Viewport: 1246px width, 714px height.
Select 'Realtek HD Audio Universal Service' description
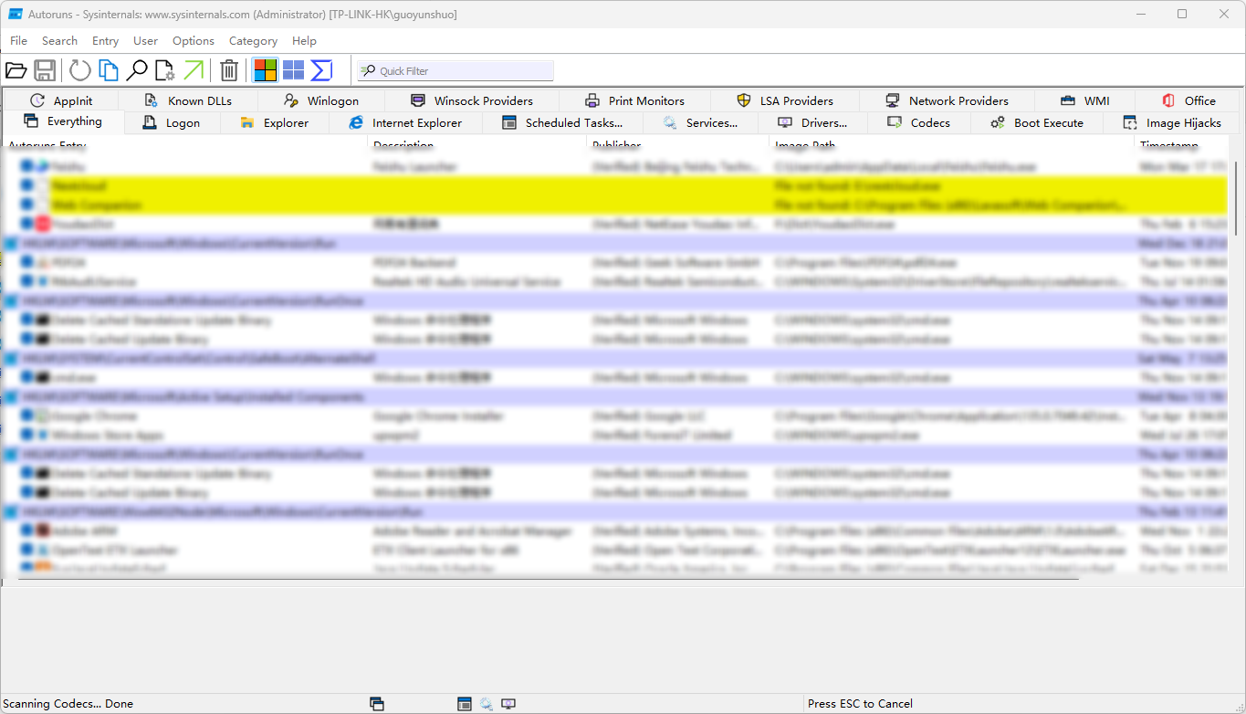click(x=465, y=282)
